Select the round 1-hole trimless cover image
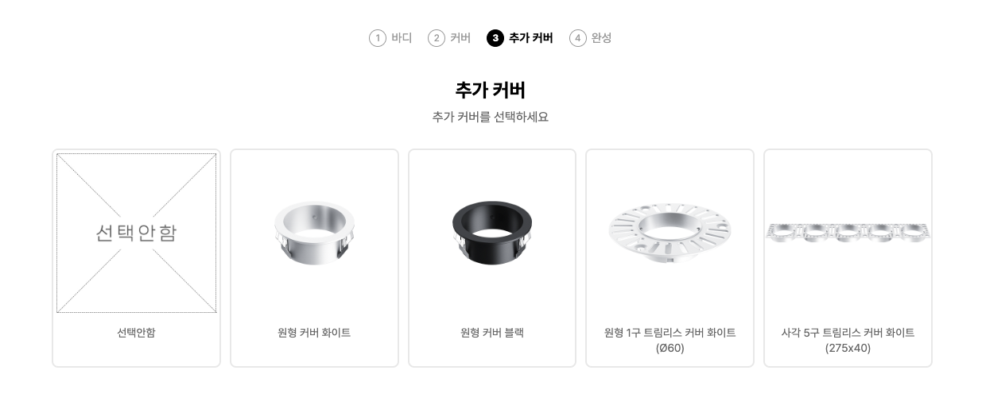Image resolution: width=982 pixels, height=409 pixels. pyautogui.click(x=670, y=233)
